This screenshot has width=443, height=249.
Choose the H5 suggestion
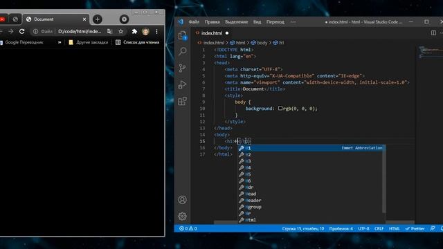point(309,174)
